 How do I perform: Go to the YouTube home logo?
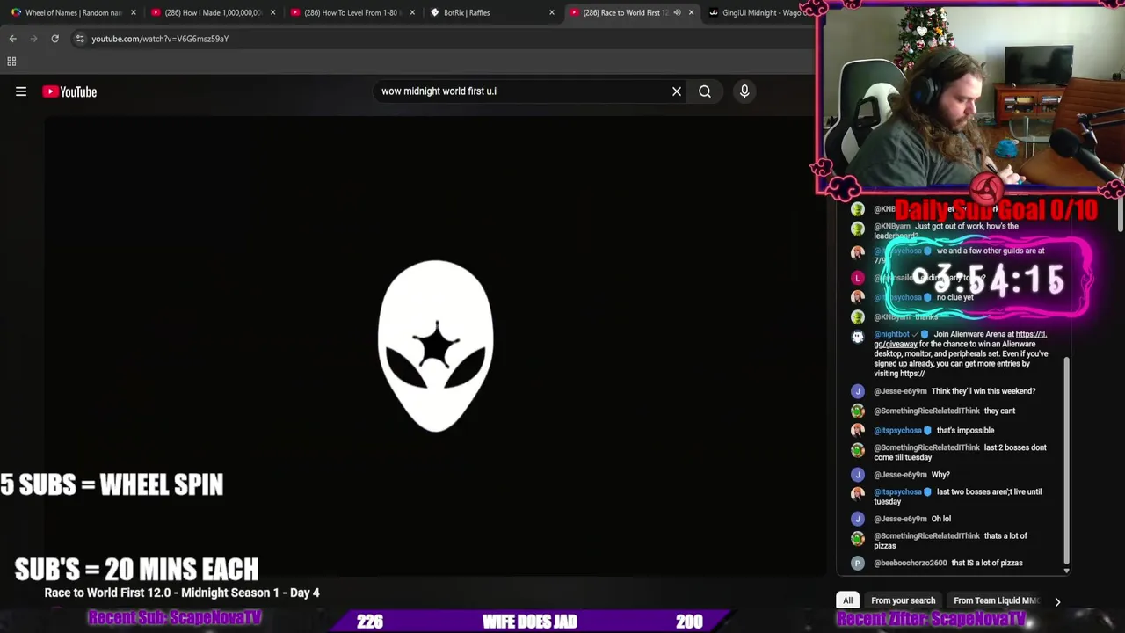[69, 91]
